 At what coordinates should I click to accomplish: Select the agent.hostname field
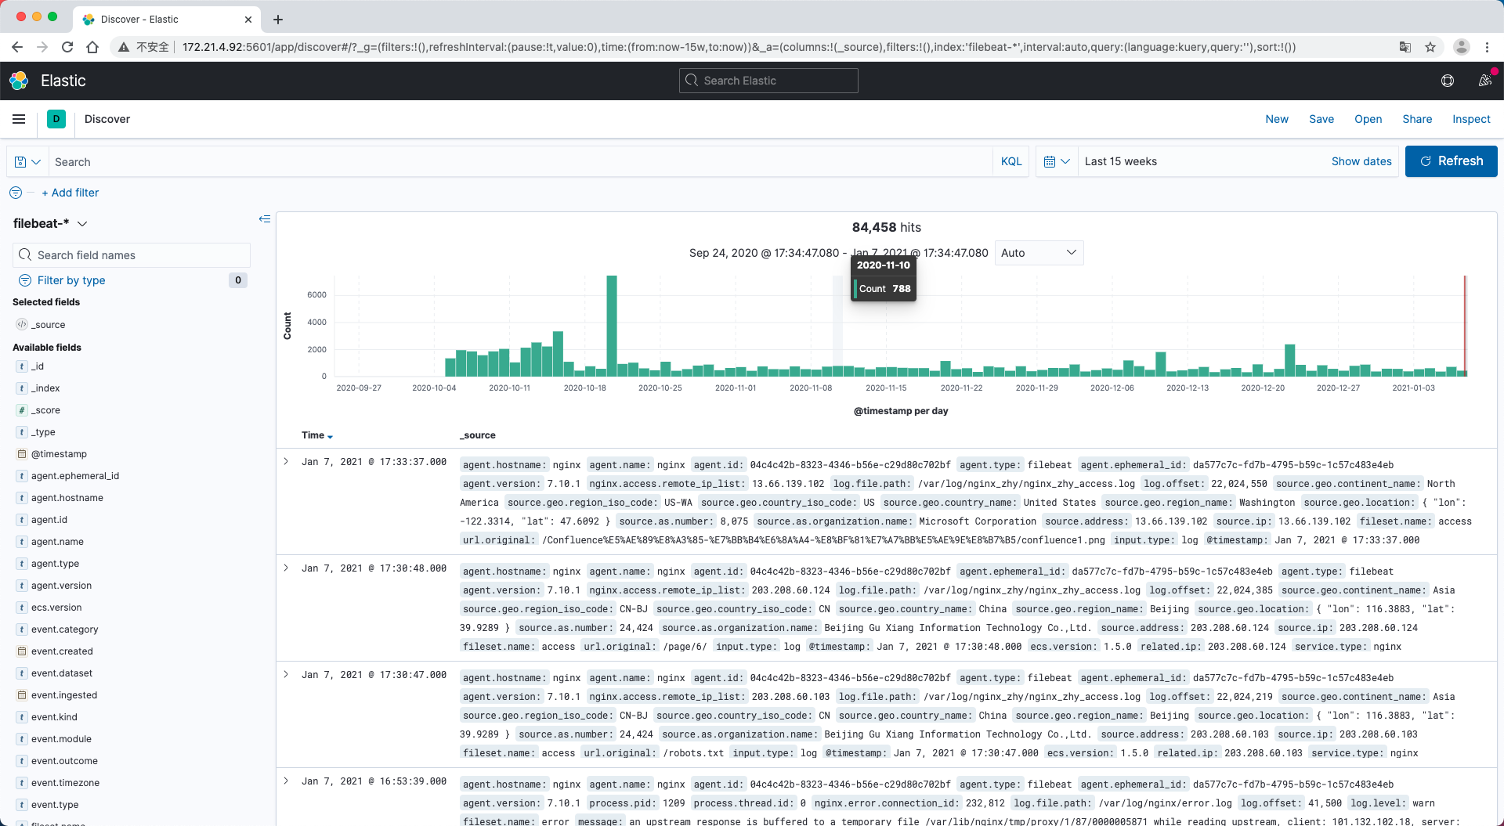point(67,498)
